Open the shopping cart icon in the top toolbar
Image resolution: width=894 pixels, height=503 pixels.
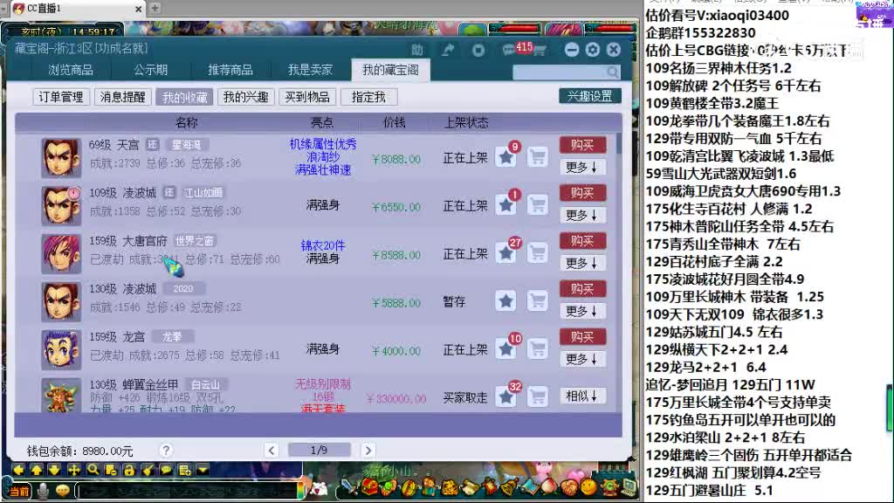pos(540,50)
